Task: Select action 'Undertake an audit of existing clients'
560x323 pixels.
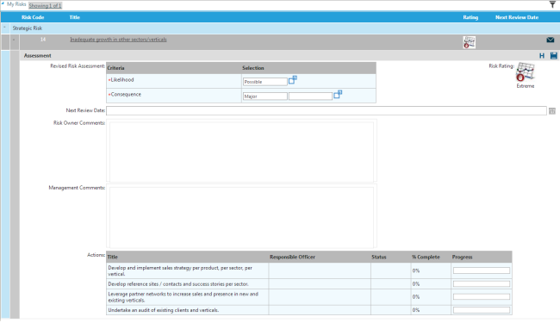Action: pyautogui.click(x=164, y=310)
